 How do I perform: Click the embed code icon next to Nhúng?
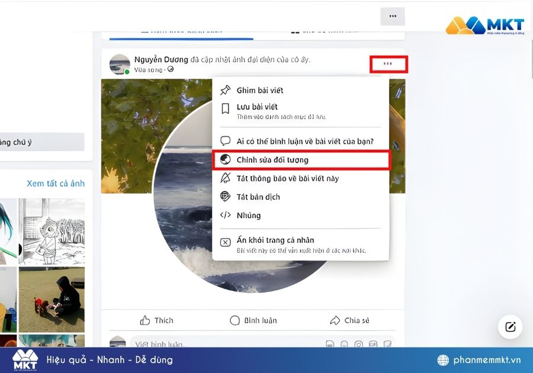[226, 215]
